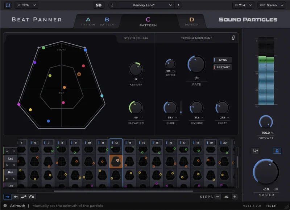The image size is (290, 210).
Task: Switch to Pattern D tab
Action: coord(192,21)
